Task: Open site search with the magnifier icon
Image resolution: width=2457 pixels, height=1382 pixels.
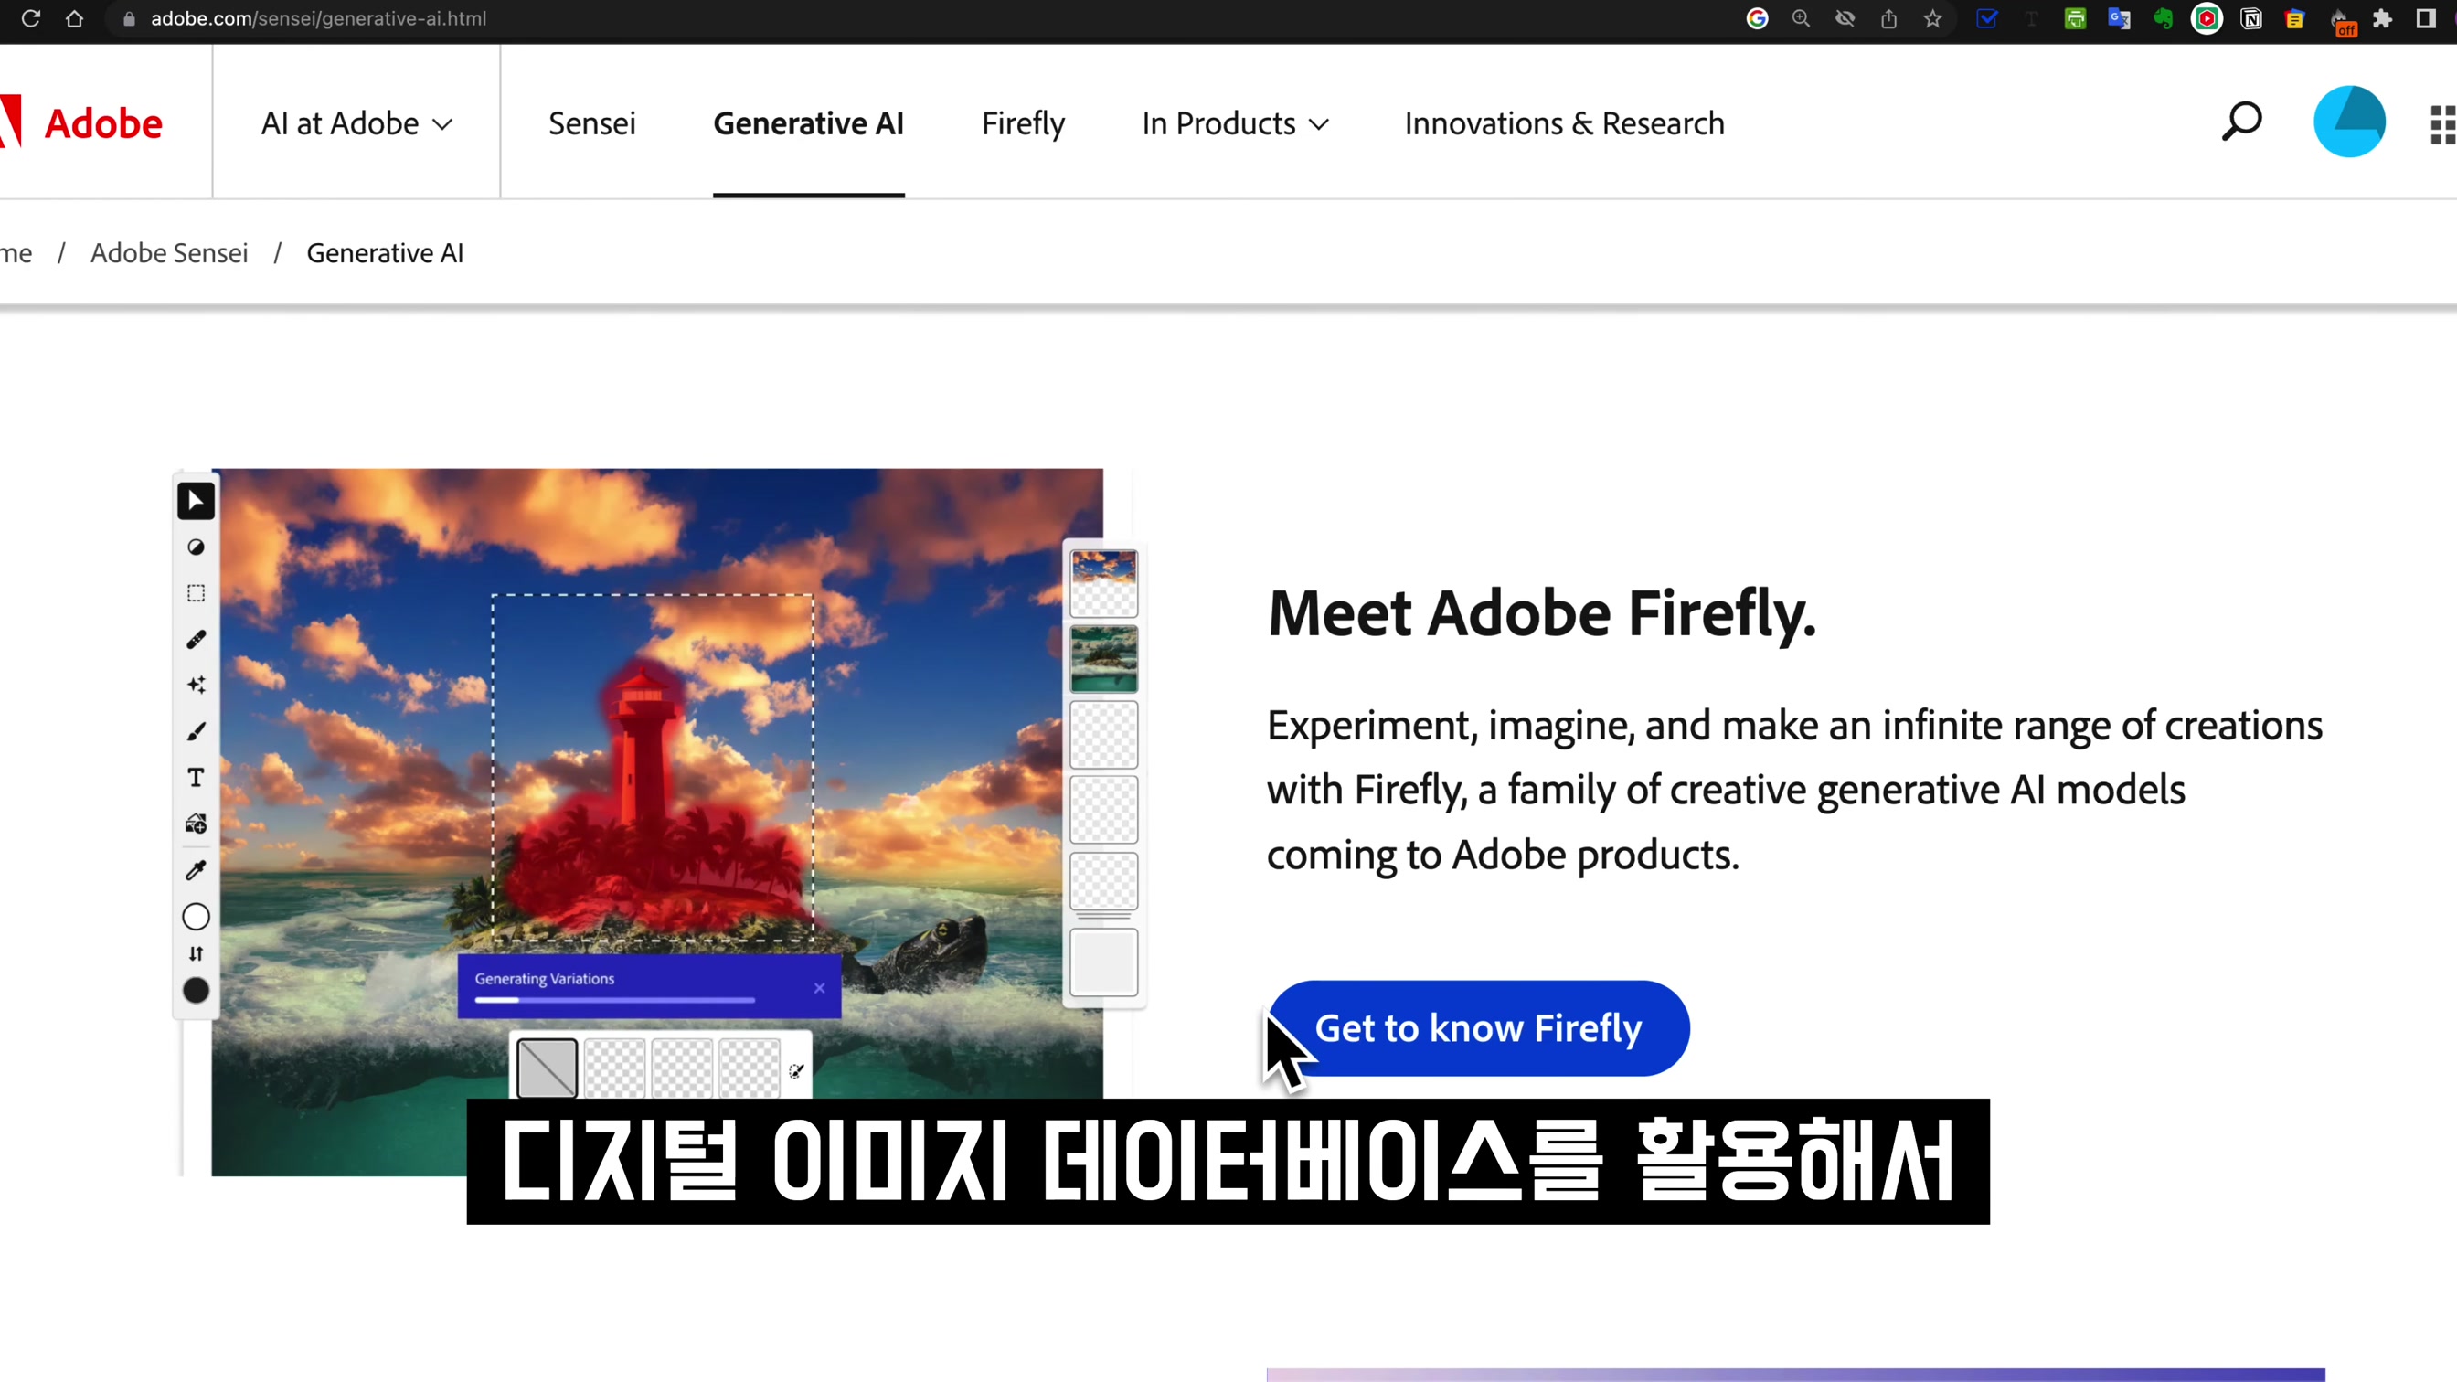Action: [x=2241, y=122]
